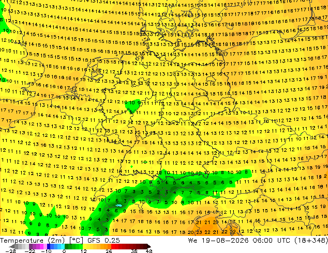Click the gray left end arrow of the legend
The width and height of the screenshot is (328, 253).
11,246
